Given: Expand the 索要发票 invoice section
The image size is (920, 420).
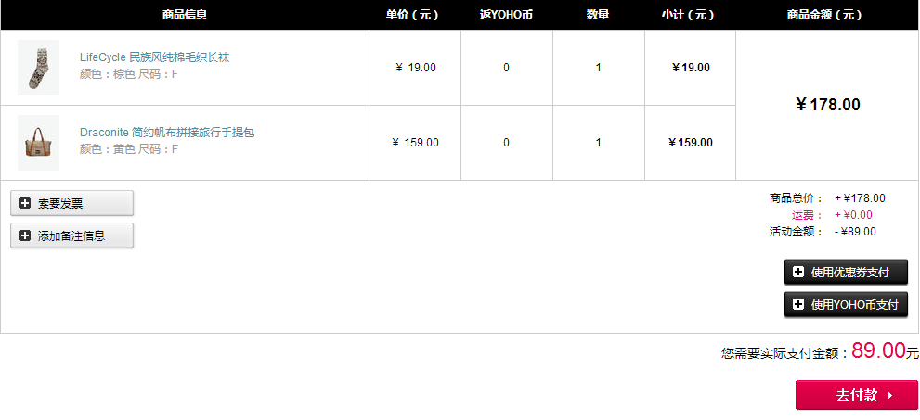Looking at the screenshot, I should pos(71,203).
